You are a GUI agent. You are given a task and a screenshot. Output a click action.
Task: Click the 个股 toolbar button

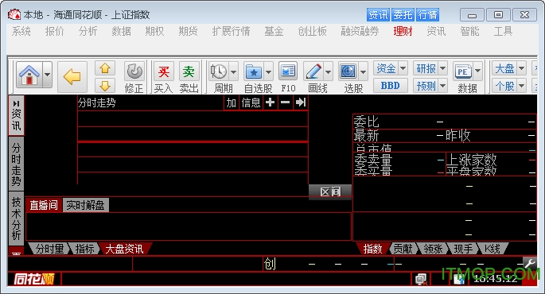tap(504, 85)
